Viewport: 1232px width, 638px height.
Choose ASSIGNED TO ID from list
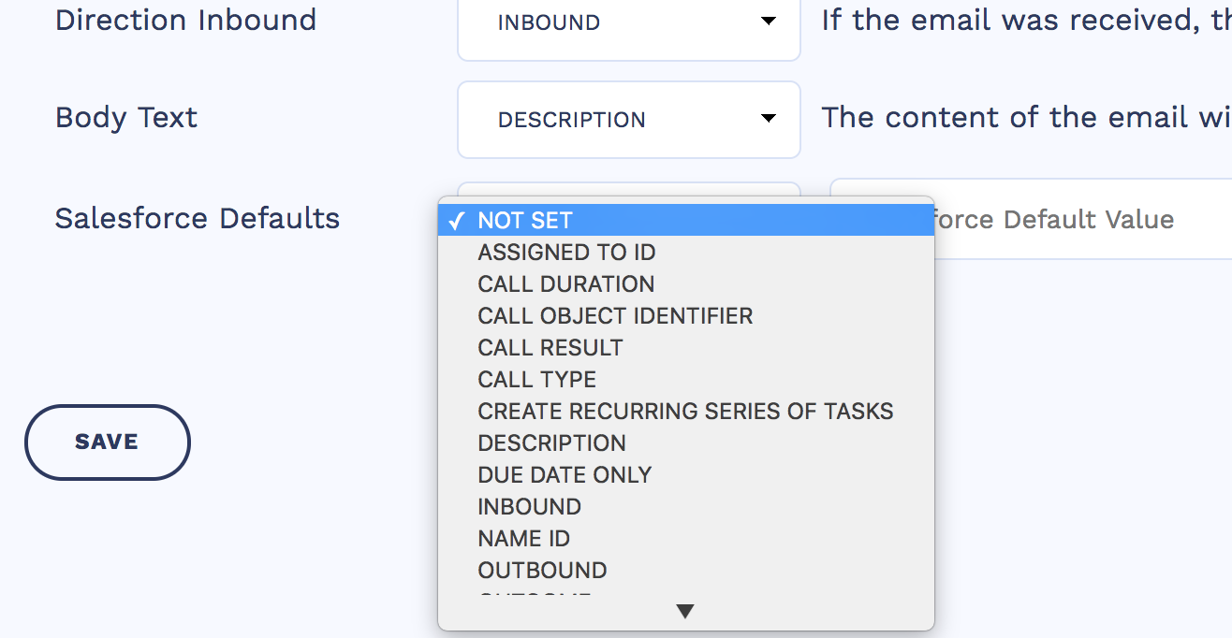[x=566, y=253]
